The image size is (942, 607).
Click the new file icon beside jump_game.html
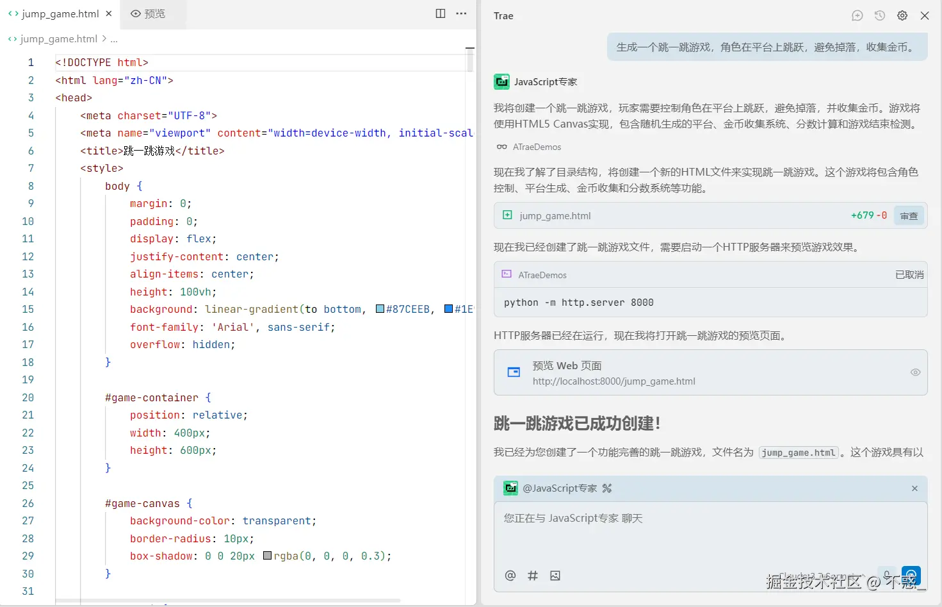(x=507, y=215)
